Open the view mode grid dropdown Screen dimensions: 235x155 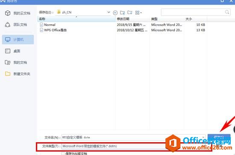click(138, 13)
